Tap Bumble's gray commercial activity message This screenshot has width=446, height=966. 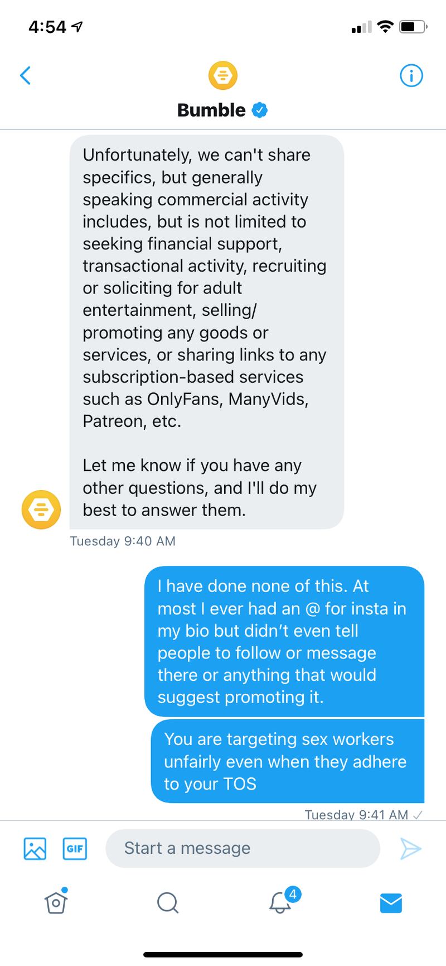click(x=206, y=332)
